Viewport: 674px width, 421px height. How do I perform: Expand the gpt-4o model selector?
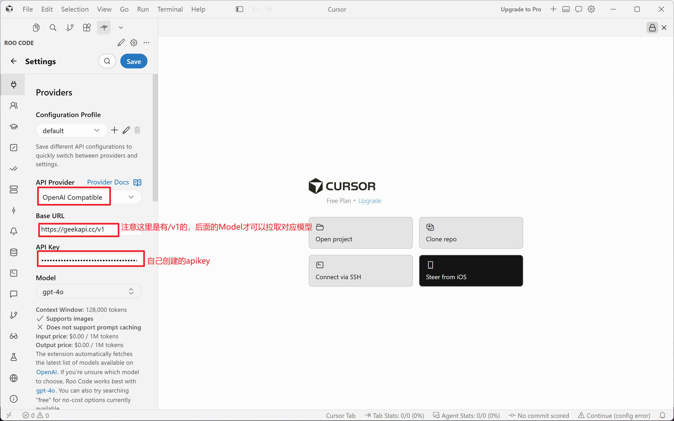(89, 292)
